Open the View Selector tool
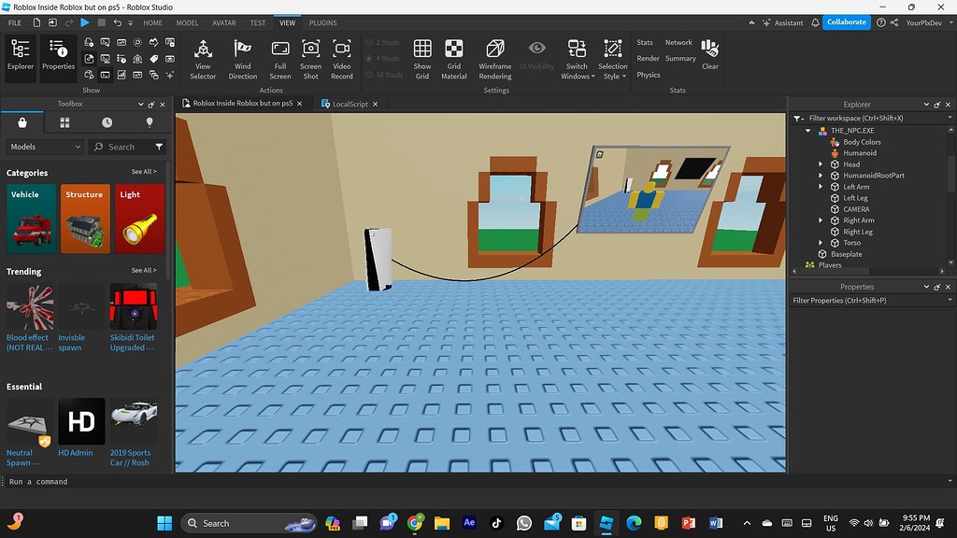Screen dimensions: 957x538 click(203, 57)
